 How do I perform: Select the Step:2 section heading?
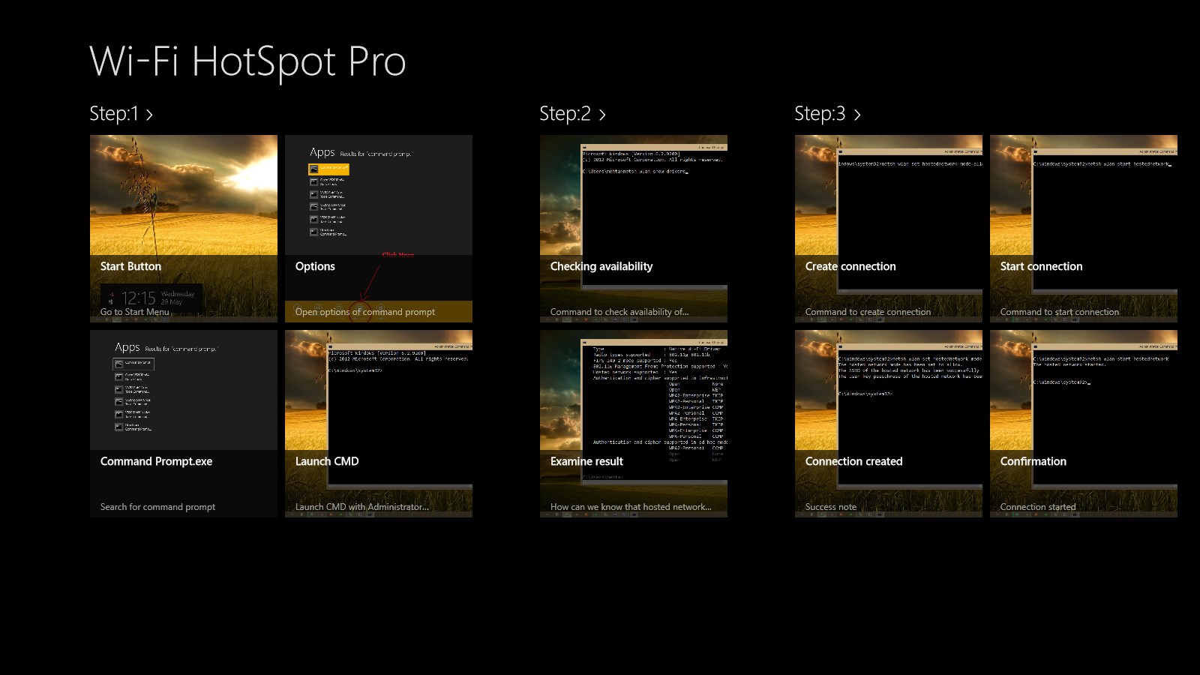point(566,114)
